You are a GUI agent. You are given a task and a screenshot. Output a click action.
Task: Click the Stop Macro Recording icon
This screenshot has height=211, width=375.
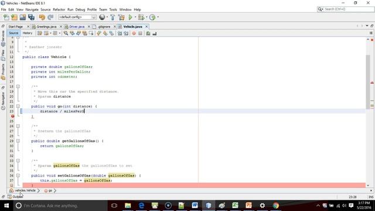[140, 33]
